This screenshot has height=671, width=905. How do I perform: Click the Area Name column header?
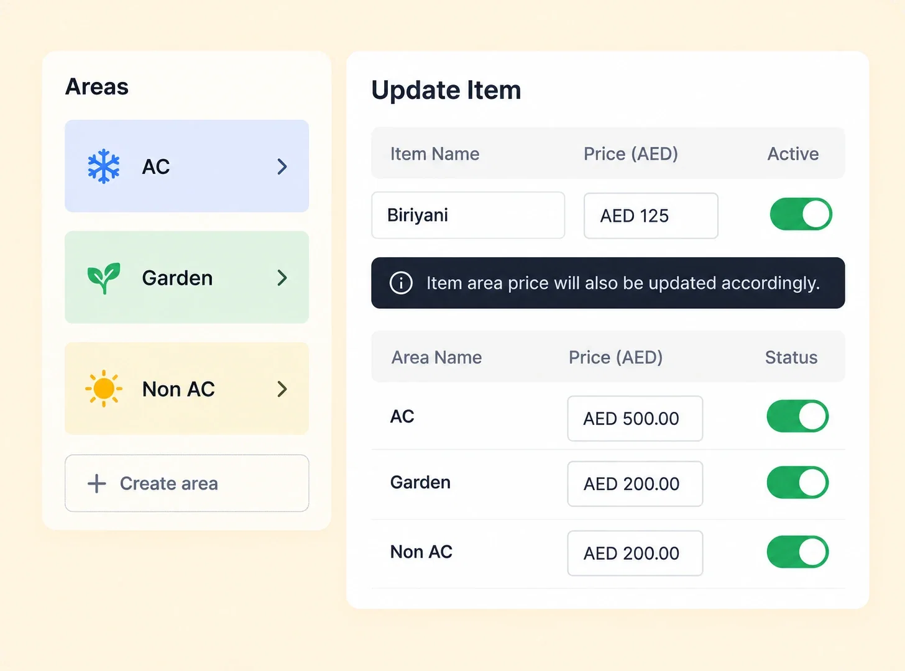(437, 357)
